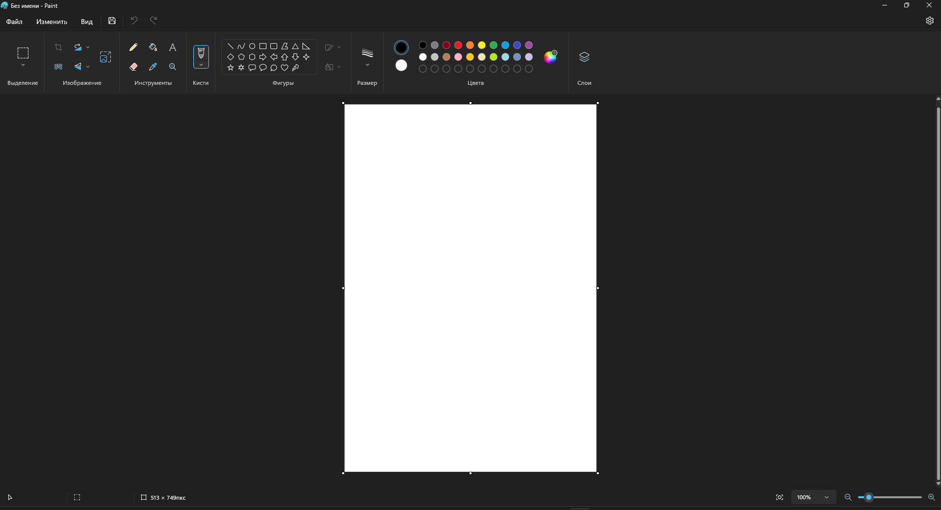Image resolution: width=941 pixels, height=510 pixels.
Task: Pick the red color swatch
Action: tap(458, 45)
